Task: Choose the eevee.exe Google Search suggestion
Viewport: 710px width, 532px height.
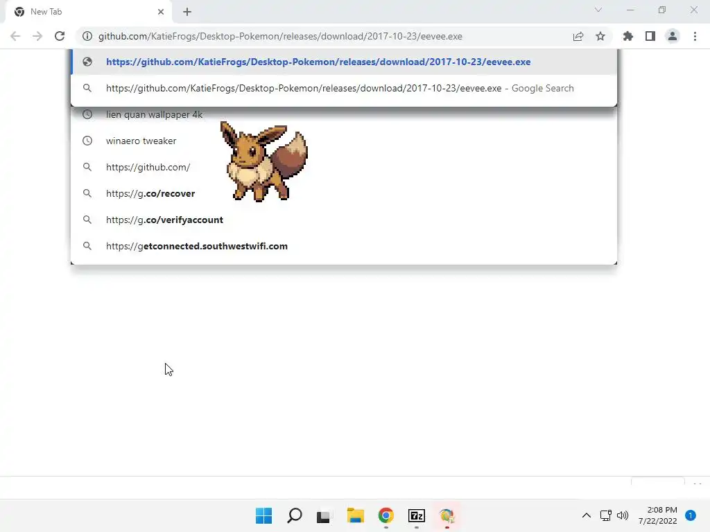Action: [344, 88]
